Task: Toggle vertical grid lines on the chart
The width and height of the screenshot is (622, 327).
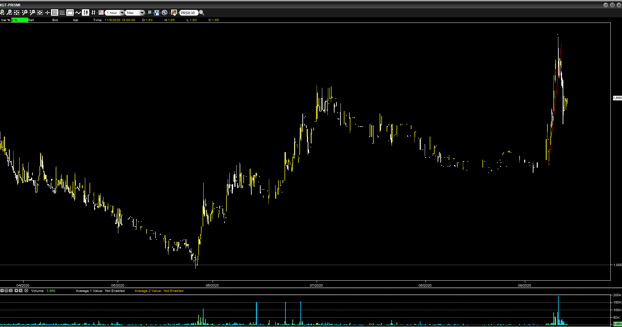Action: [x=62, y=13]
